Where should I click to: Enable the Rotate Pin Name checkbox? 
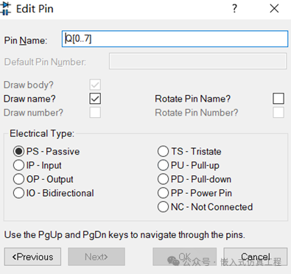(278, 99)
